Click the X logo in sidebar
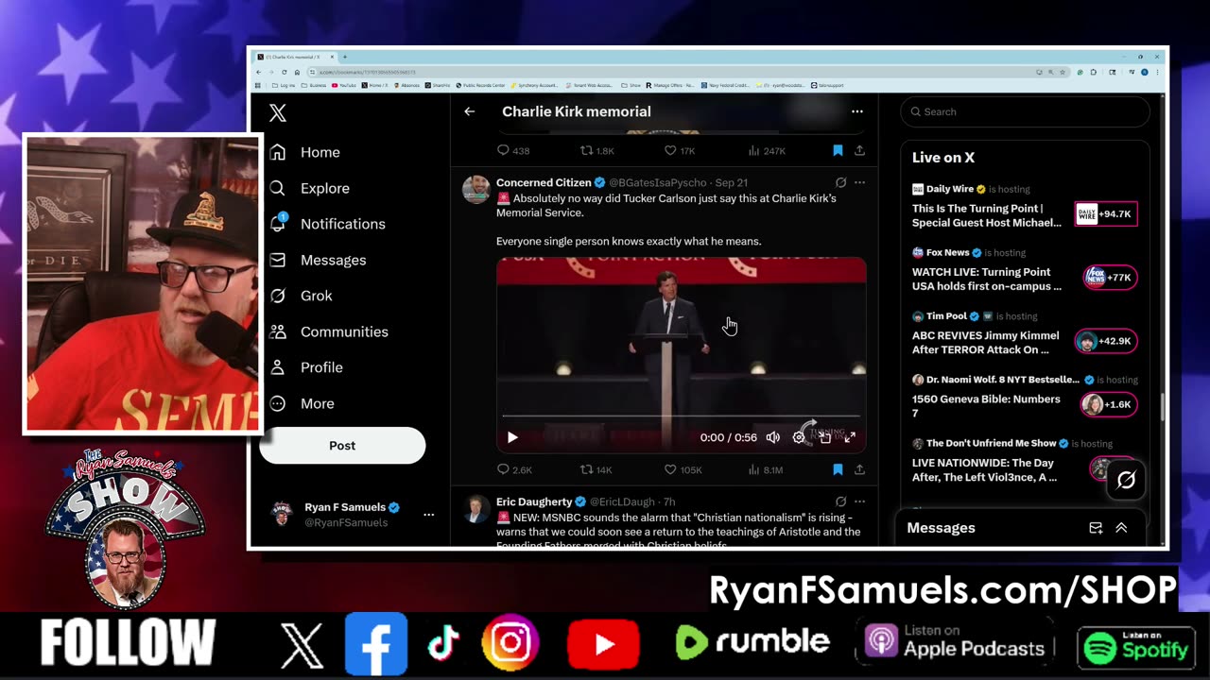 pos(278,113)
